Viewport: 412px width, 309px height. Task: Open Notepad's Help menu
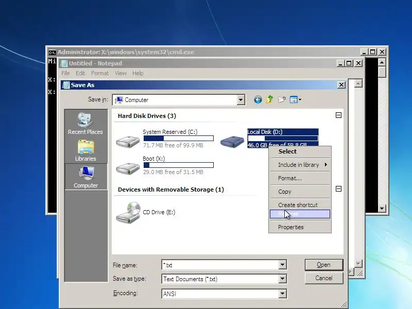coord(138,73)
